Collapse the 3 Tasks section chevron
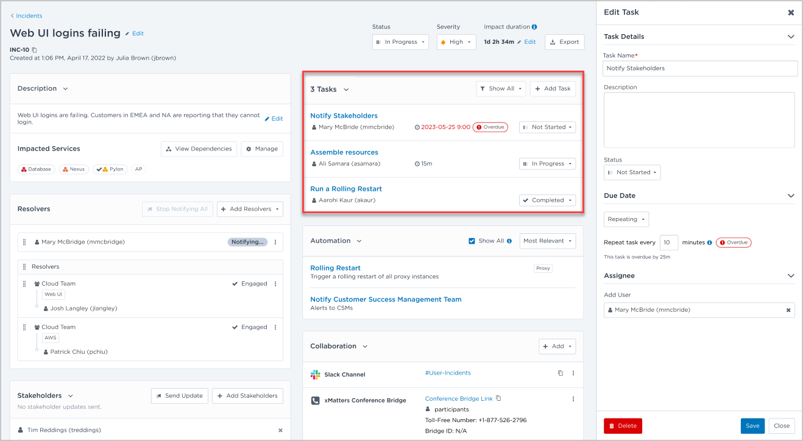Screen dimensions: 803x441 pos(346,90)
